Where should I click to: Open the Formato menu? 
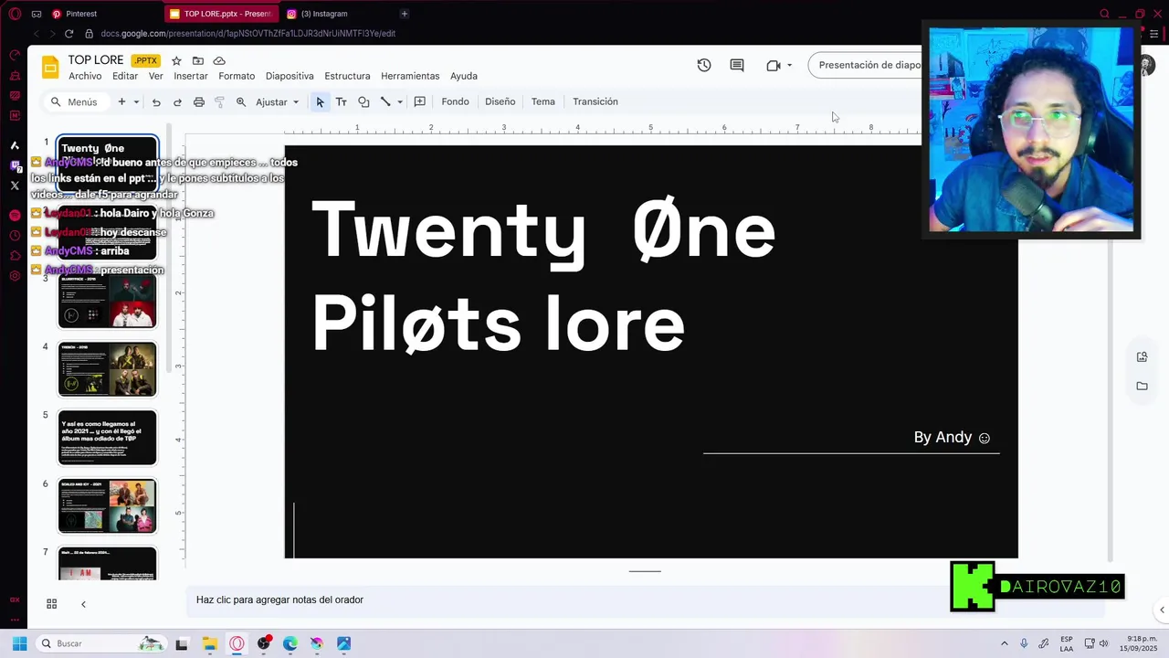(237, 76)
